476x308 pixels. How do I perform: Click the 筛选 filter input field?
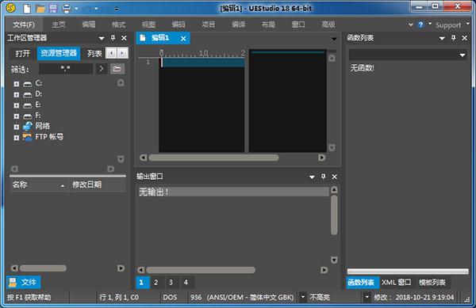point(66,69)
